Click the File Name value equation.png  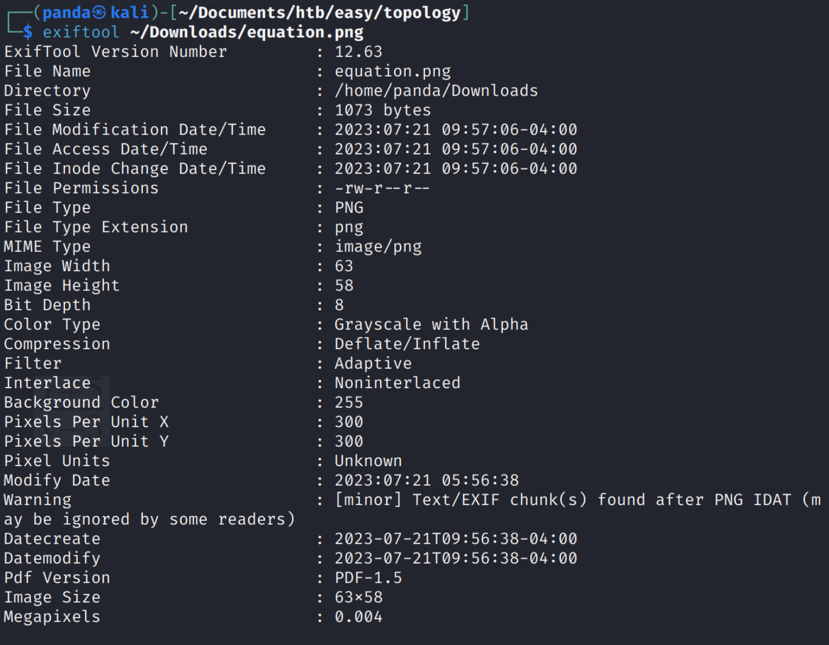(392, 72)
